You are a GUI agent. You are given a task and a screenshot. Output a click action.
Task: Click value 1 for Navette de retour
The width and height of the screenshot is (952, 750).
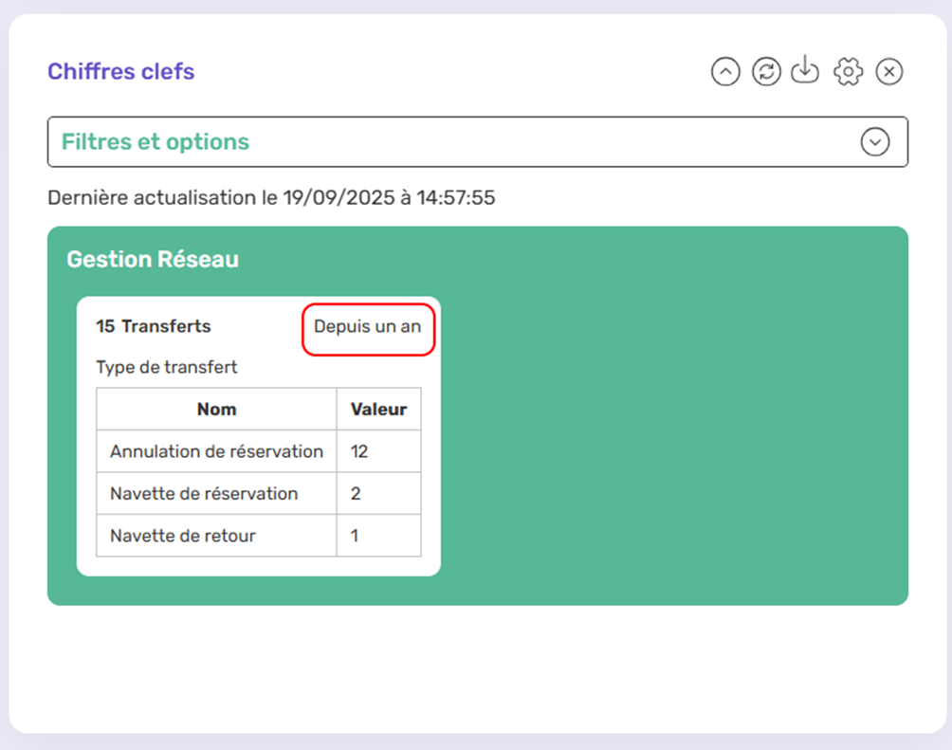(356, 536)
